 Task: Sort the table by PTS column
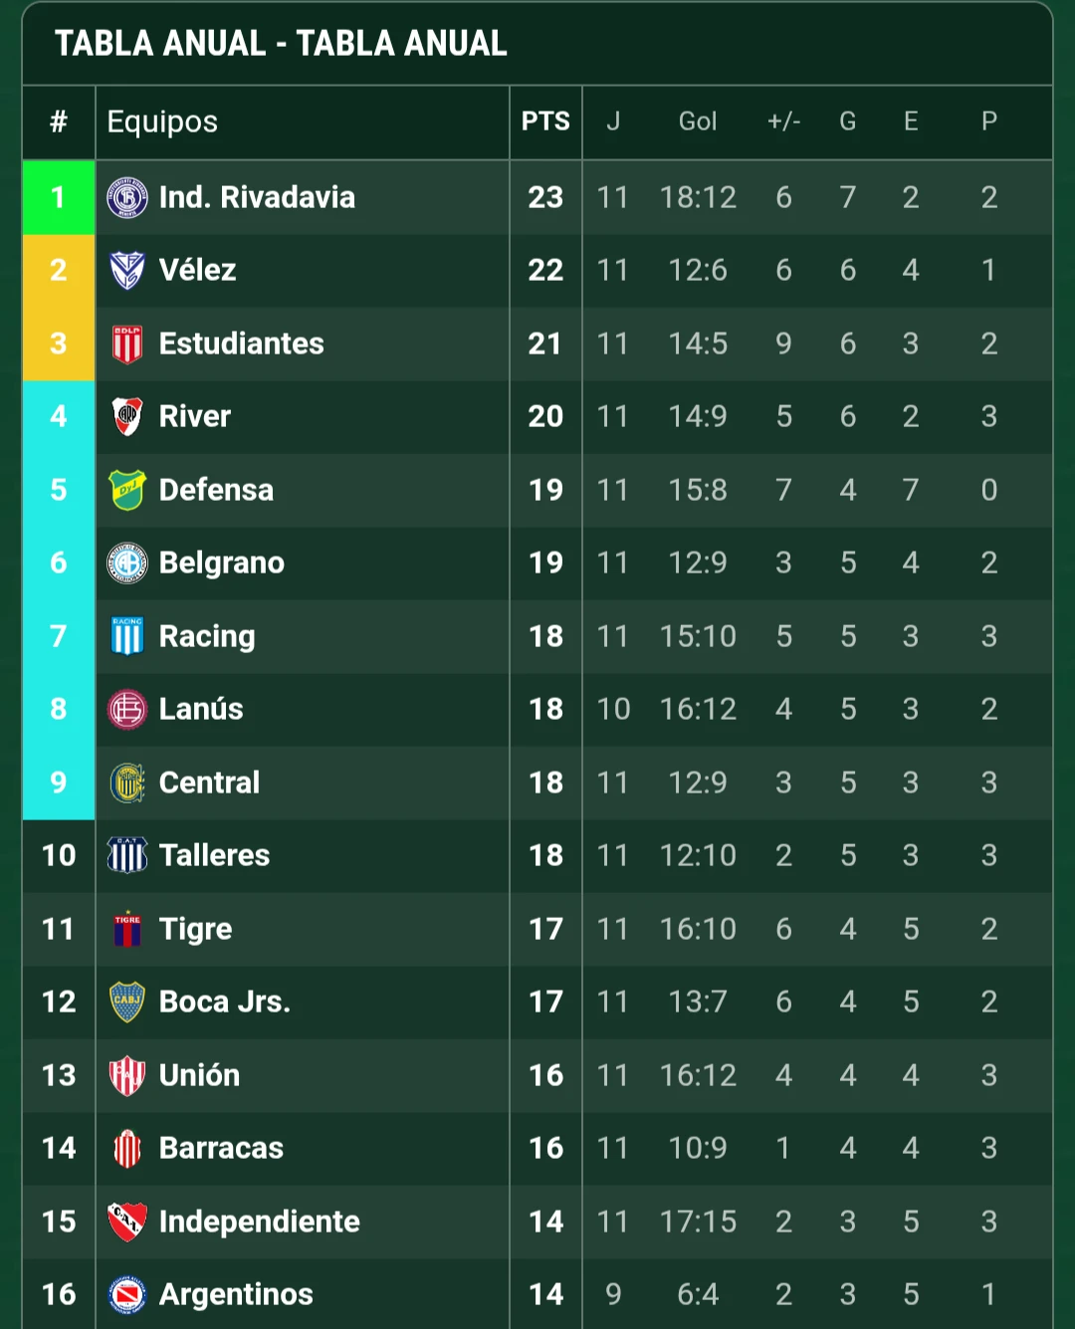tap(545, 121)
